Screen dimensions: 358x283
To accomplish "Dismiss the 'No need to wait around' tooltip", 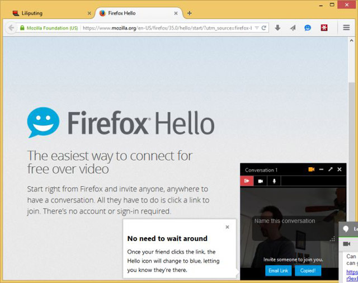I will pyautogui.click(x=227, y=227).
